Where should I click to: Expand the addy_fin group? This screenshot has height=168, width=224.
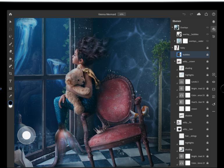175,122
